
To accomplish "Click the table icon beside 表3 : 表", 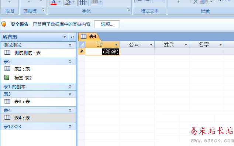I will tap(7, 101).
